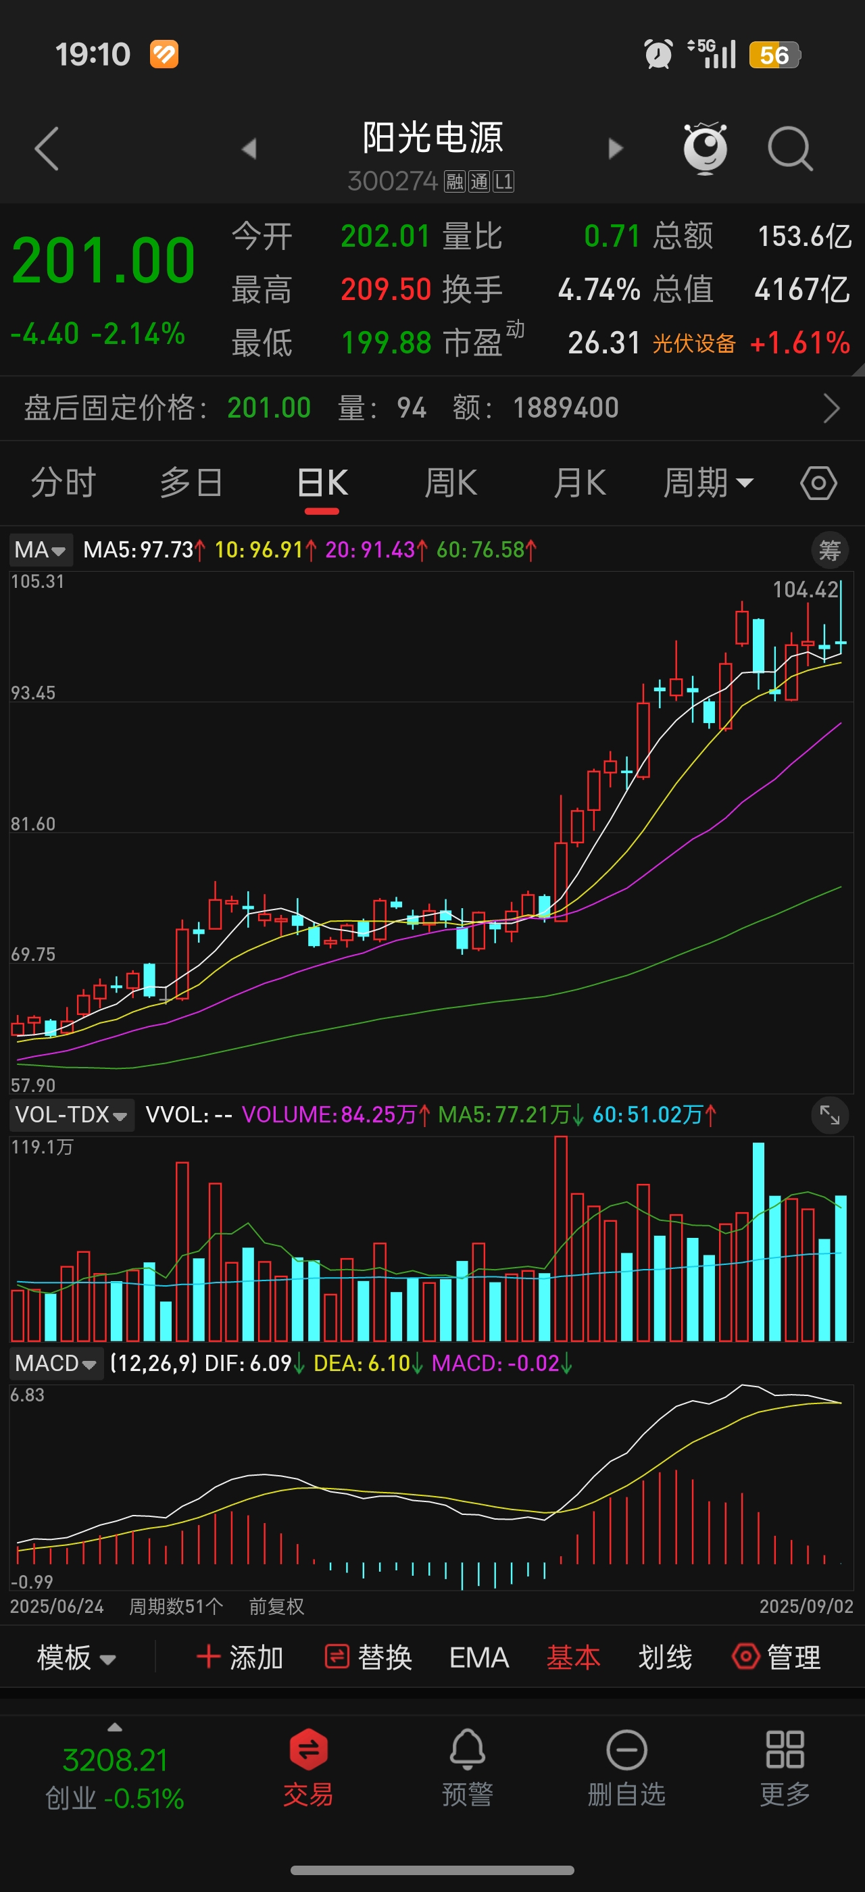Screen dimensions: 865x1892
Task: Select the 月K monthly candlestick tab
Action: (x=579, y=483)
